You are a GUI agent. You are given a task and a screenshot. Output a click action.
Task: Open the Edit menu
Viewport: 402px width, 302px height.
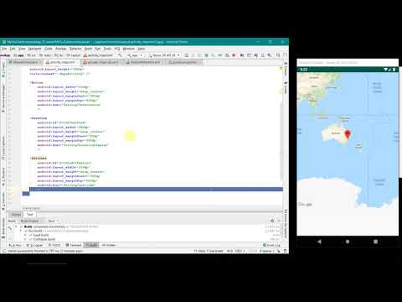[13, 49]
